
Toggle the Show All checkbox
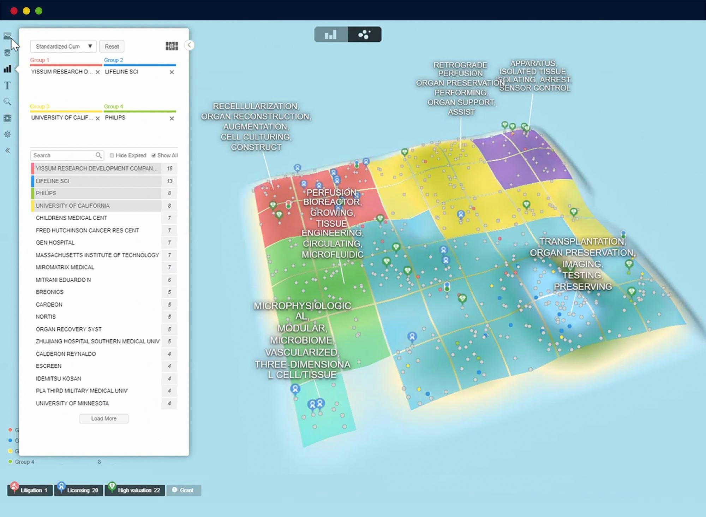154,155
